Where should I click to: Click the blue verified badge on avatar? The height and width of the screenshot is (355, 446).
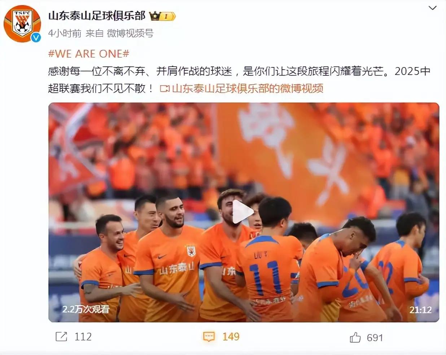[36, 37]
